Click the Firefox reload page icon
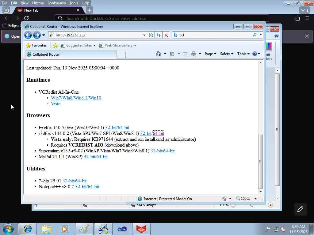Viewport: 314px width, 235px height. click(x=26, y=18)
